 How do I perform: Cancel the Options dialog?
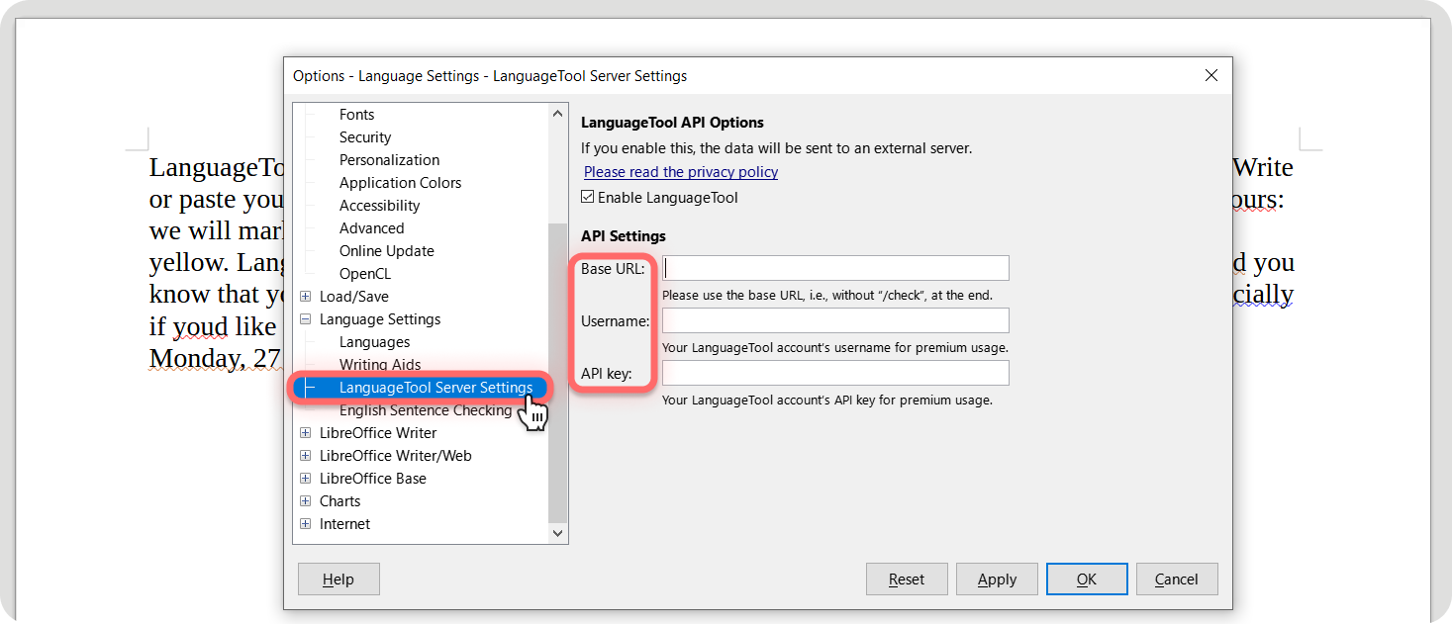point(1177,579)
